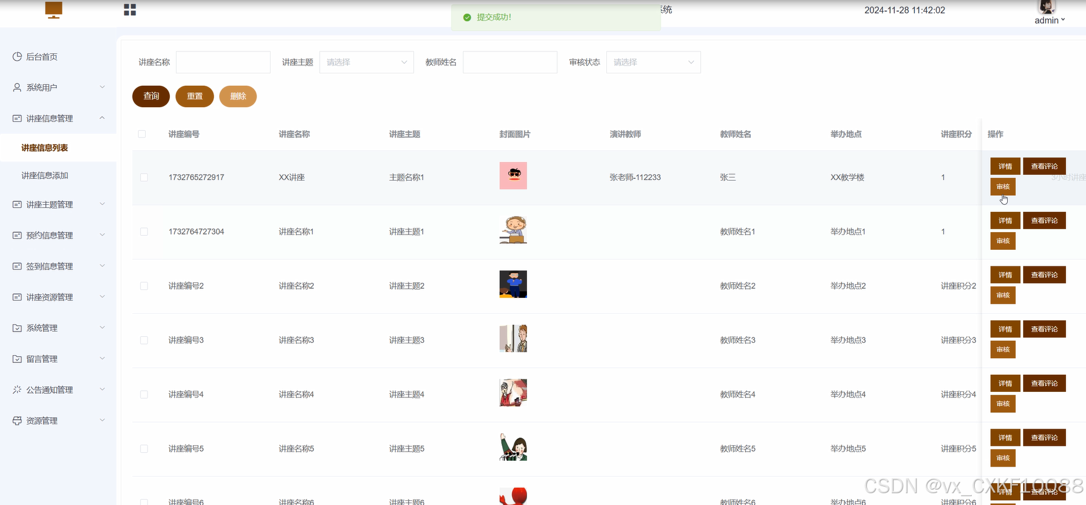The height and width of the screenshot is (505, 1086).
Task: Click the 讲座主题管理 sidebar icon
Action: (17, 204)
